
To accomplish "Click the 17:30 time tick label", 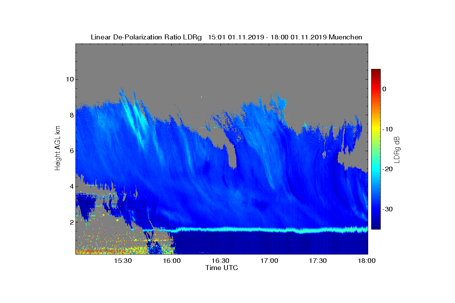I will click(318, 261).
